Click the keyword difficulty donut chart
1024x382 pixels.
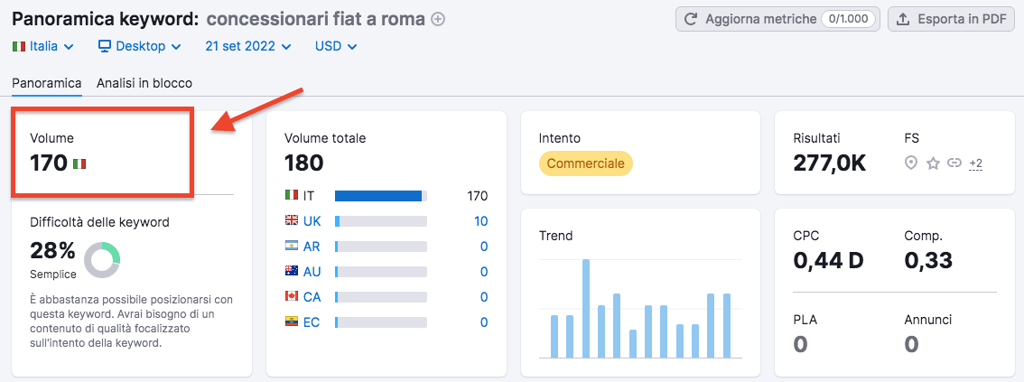click(x=102, y=260)
